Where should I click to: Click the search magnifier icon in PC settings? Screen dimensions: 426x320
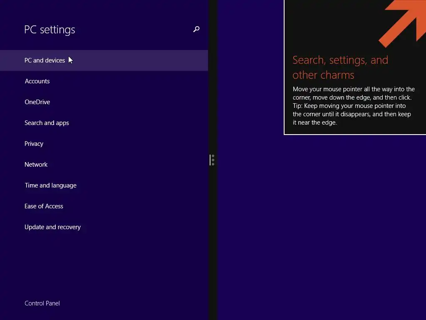tap(196, 29)
